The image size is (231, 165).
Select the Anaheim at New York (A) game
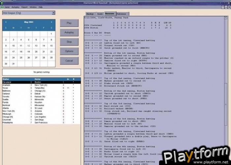click(41, 85)
